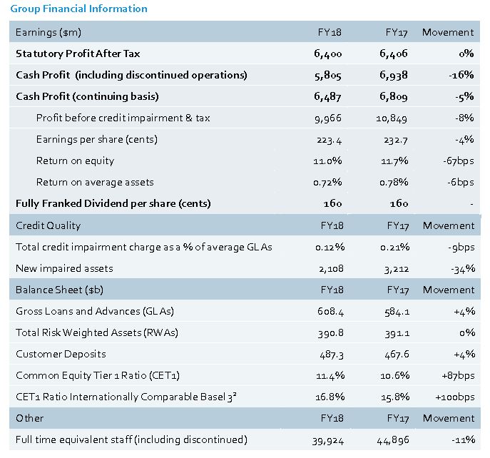Click the Customer Deposits row label
The image size is (490, 458).
coord(61,354)
